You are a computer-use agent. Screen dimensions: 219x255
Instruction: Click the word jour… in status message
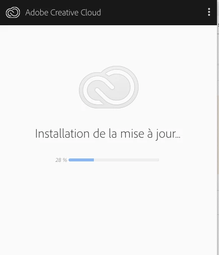pyautogui.click(x=168, y=134)
